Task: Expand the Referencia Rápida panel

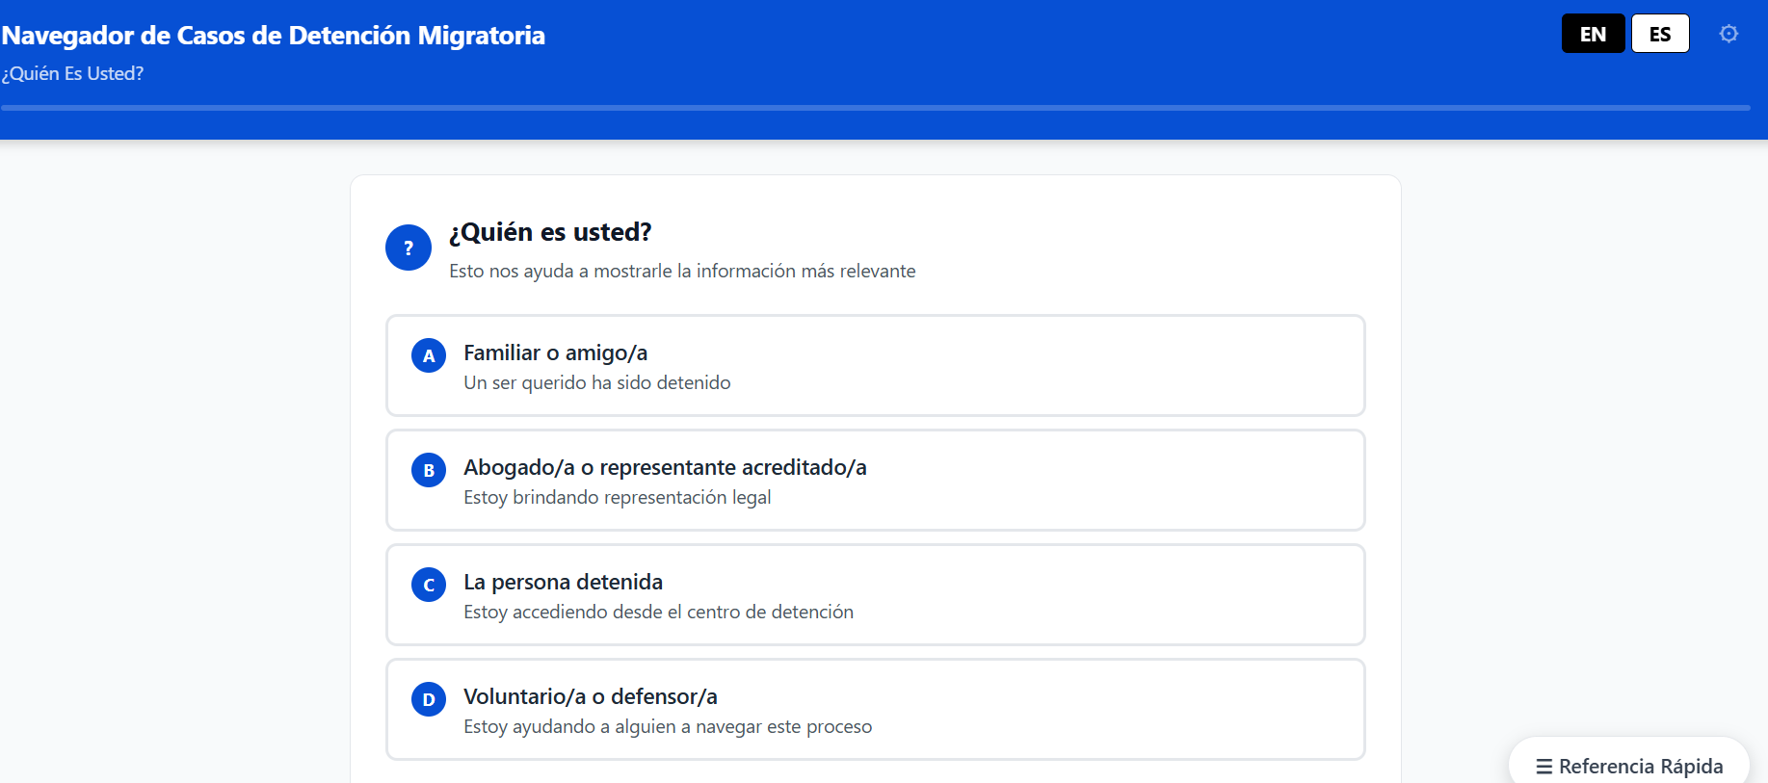Action: tap(1629, 764)
